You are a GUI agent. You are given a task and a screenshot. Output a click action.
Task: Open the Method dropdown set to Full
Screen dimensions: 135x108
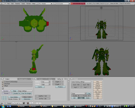click(x=46, y=82)
